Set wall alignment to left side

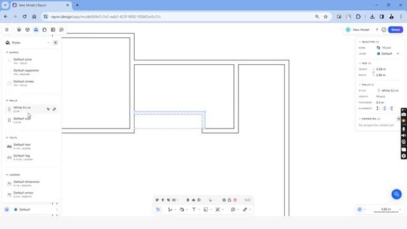pos(378,109)
